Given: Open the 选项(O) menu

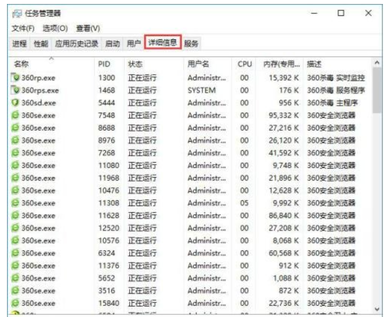Looking at the screenshot, I should tap(55, 27).
